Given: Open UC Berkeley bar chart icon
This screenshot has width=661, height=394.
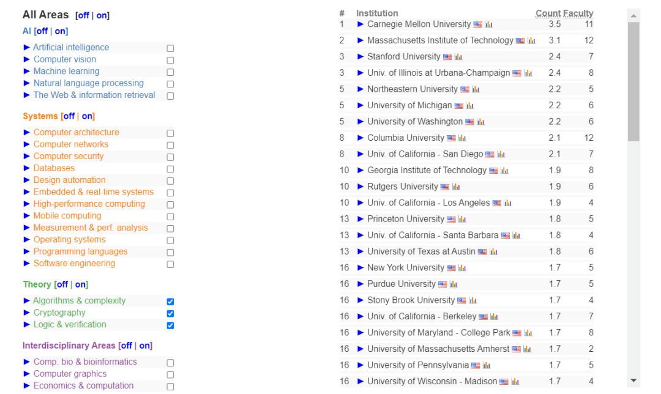Looking at the screenshot, I should [495, 317].
